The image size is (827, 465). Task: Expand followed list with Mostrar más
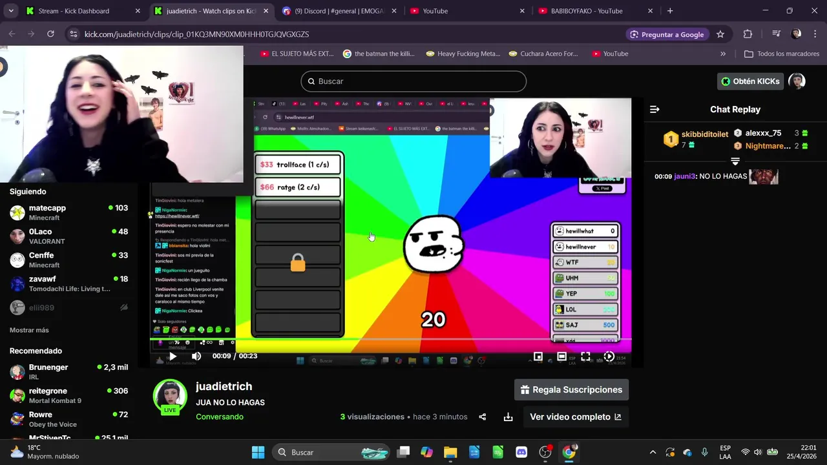29,330
